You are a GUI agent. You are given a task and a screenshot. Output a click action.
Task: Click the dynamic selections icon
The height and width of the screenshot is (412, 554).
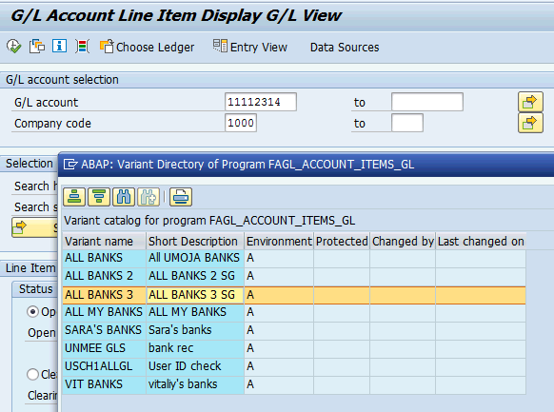click(82, 47)
